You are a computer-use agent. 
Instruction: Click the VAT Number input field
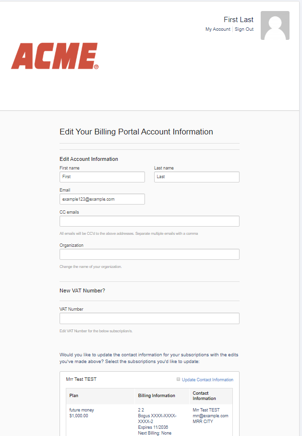(149, 318)
